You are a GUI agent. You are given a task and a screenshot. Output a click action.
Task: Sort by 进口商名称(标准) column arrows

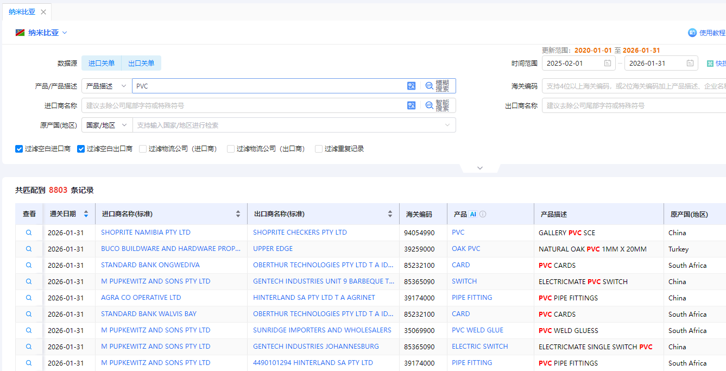coord(238,214)
